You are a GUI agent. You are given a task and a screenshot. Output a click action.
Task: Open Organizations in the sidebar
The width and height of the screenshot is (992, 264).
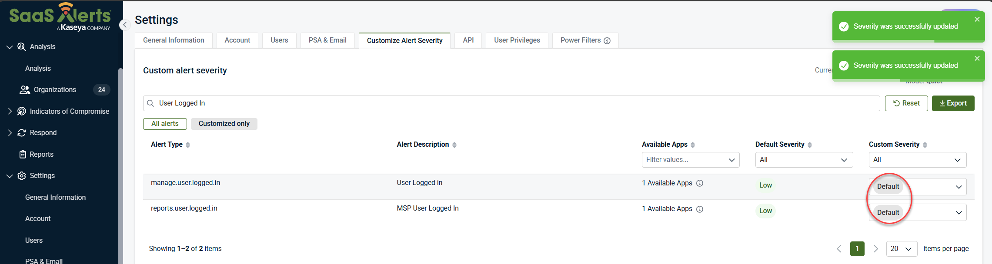click(x=55, y=90)
